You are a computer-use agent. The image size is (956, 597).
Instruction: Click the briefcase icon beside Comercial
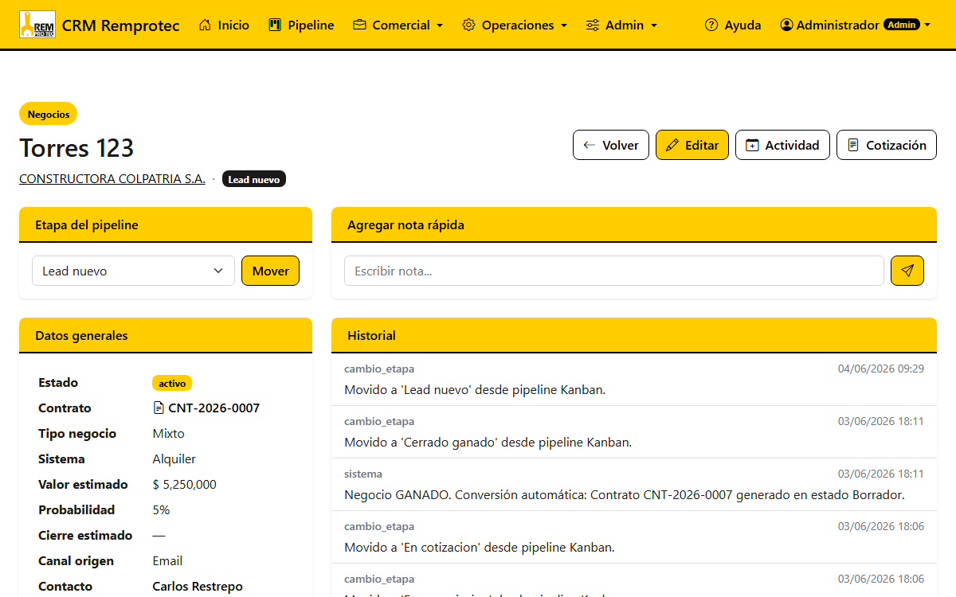[x=359, y=25]
